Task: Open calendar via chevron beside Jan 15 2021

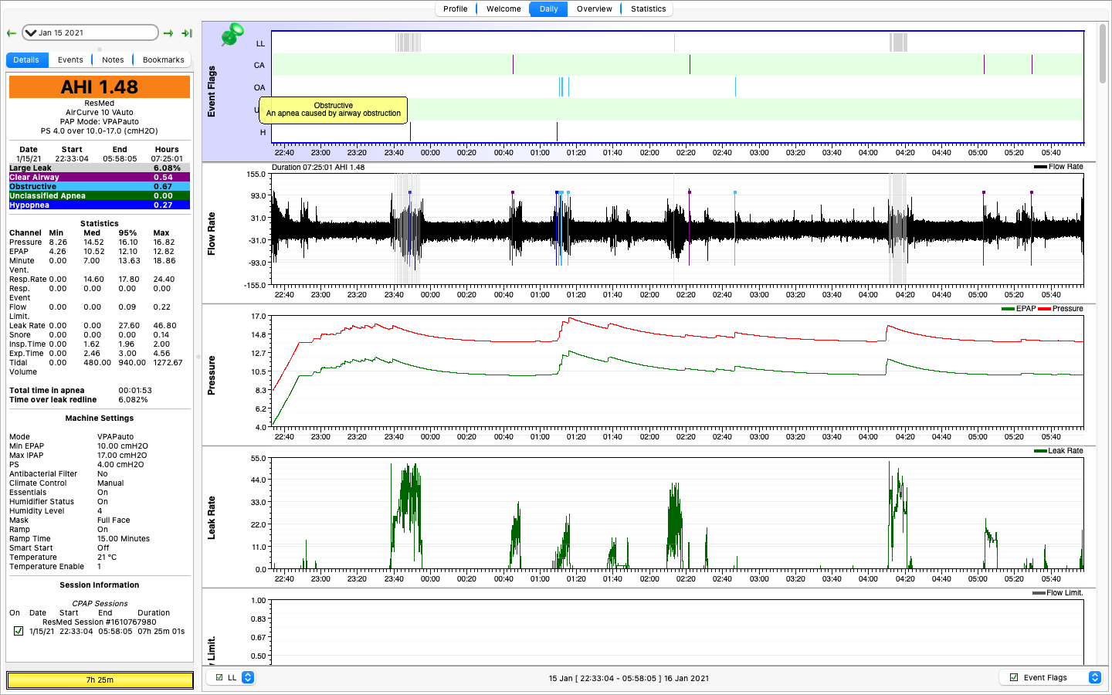Action: [31, 32]
